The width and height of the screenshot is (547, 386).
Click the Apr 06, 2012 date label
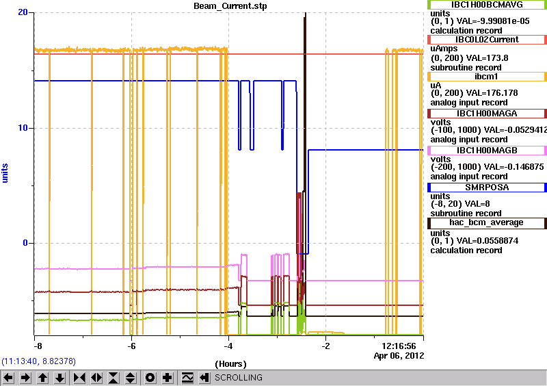399,356
